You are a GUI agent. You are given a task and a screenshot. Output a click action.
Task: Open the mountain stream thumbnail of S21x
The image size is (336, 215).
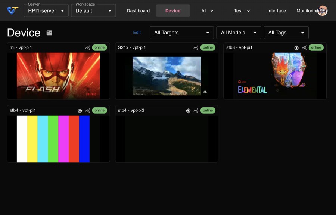pyautogui.click(x=167, y=76)
